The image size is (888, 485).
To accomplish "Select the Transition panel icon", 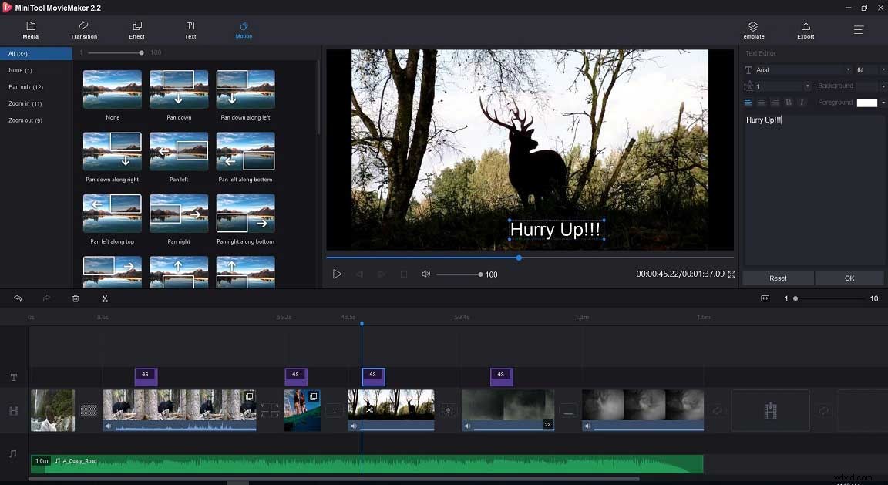I will [83, 30].
